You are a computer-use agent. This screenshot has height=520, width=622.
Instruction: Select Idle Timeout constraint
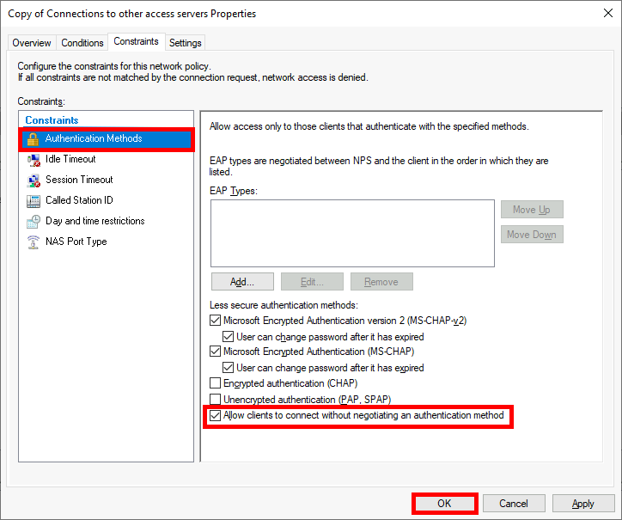[70, 159]
